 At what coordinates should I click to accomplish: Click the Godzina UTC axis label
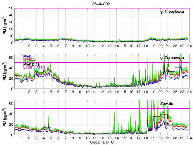[101, 142]
